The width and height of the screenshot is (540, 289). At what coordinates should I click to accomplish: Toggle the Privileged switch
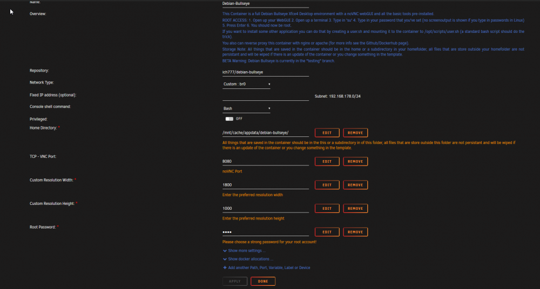tap(230, 119)
